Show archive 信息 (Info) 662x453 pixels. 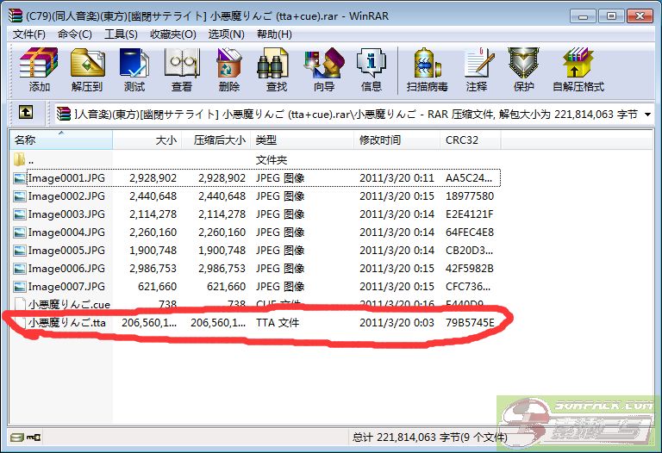[x=372, y=70]
